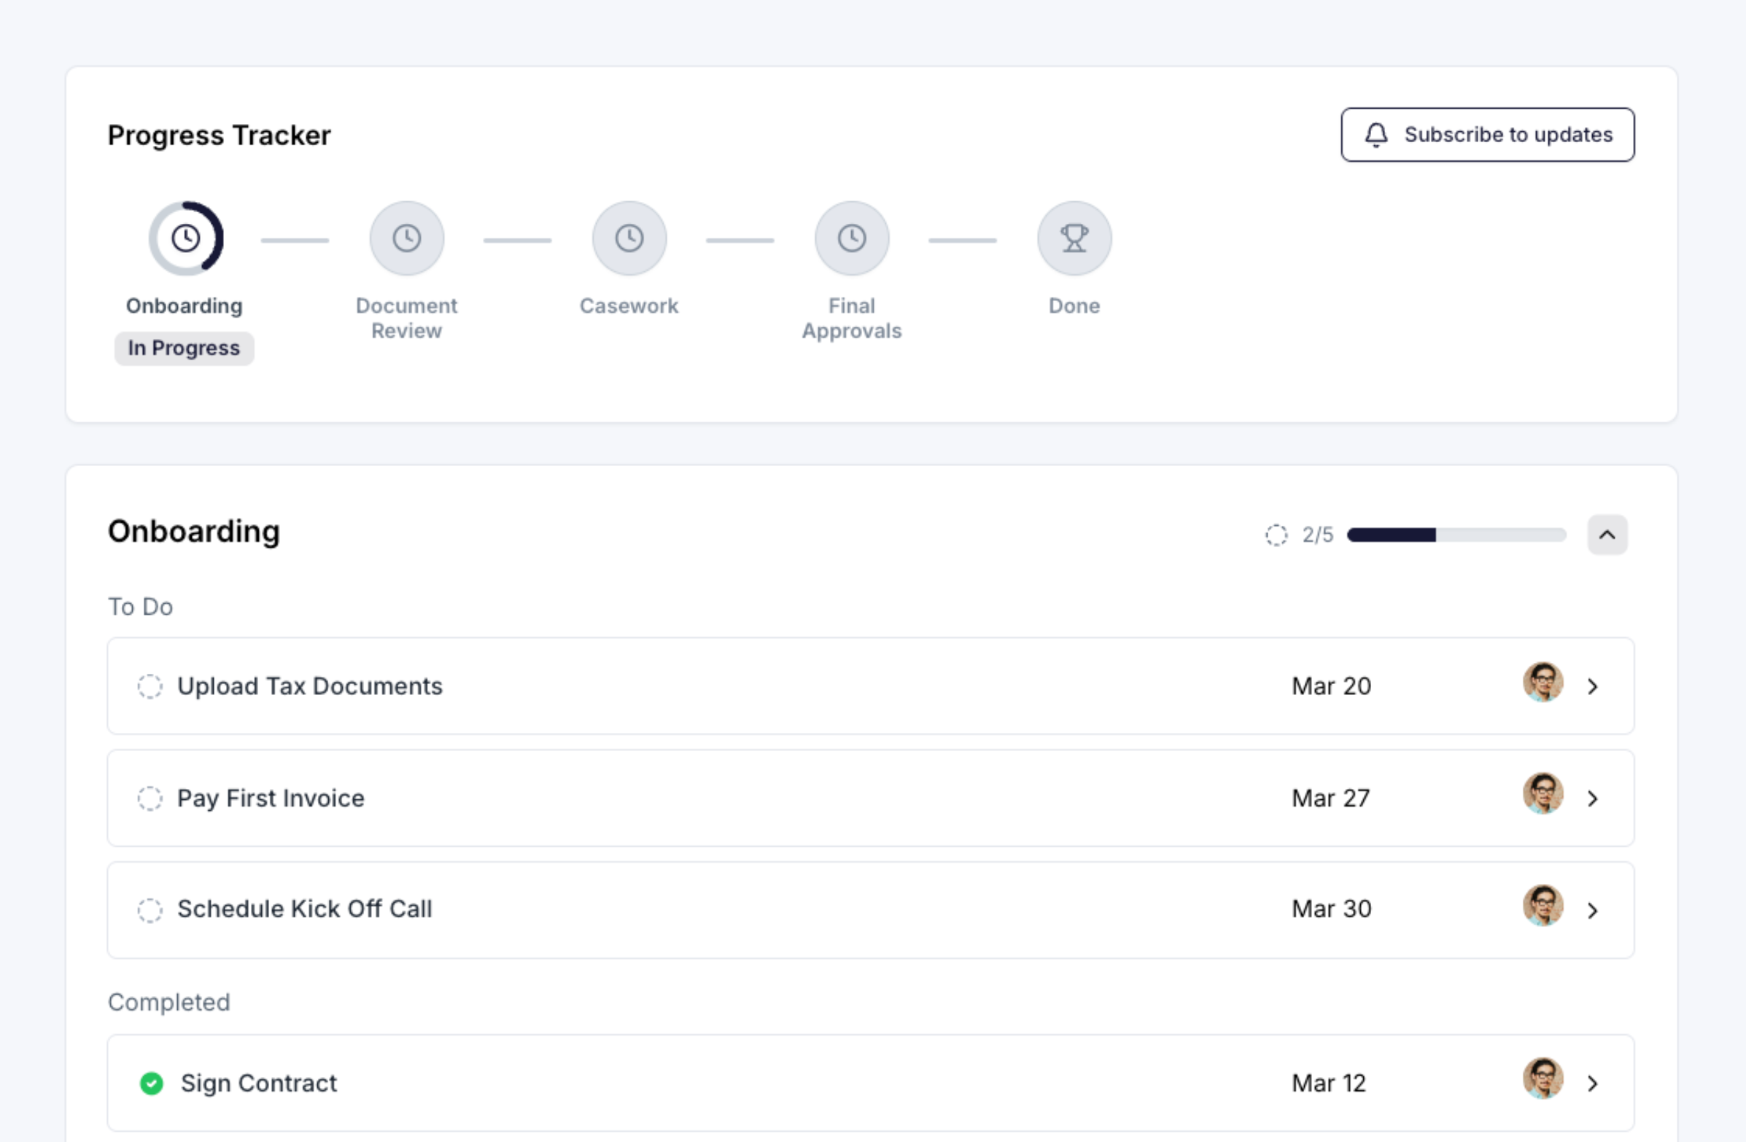Viewport: 1746px width, 1142px height.
Task: Uncheck the green Sign Contract checkmark
Action: [152, 1084]
